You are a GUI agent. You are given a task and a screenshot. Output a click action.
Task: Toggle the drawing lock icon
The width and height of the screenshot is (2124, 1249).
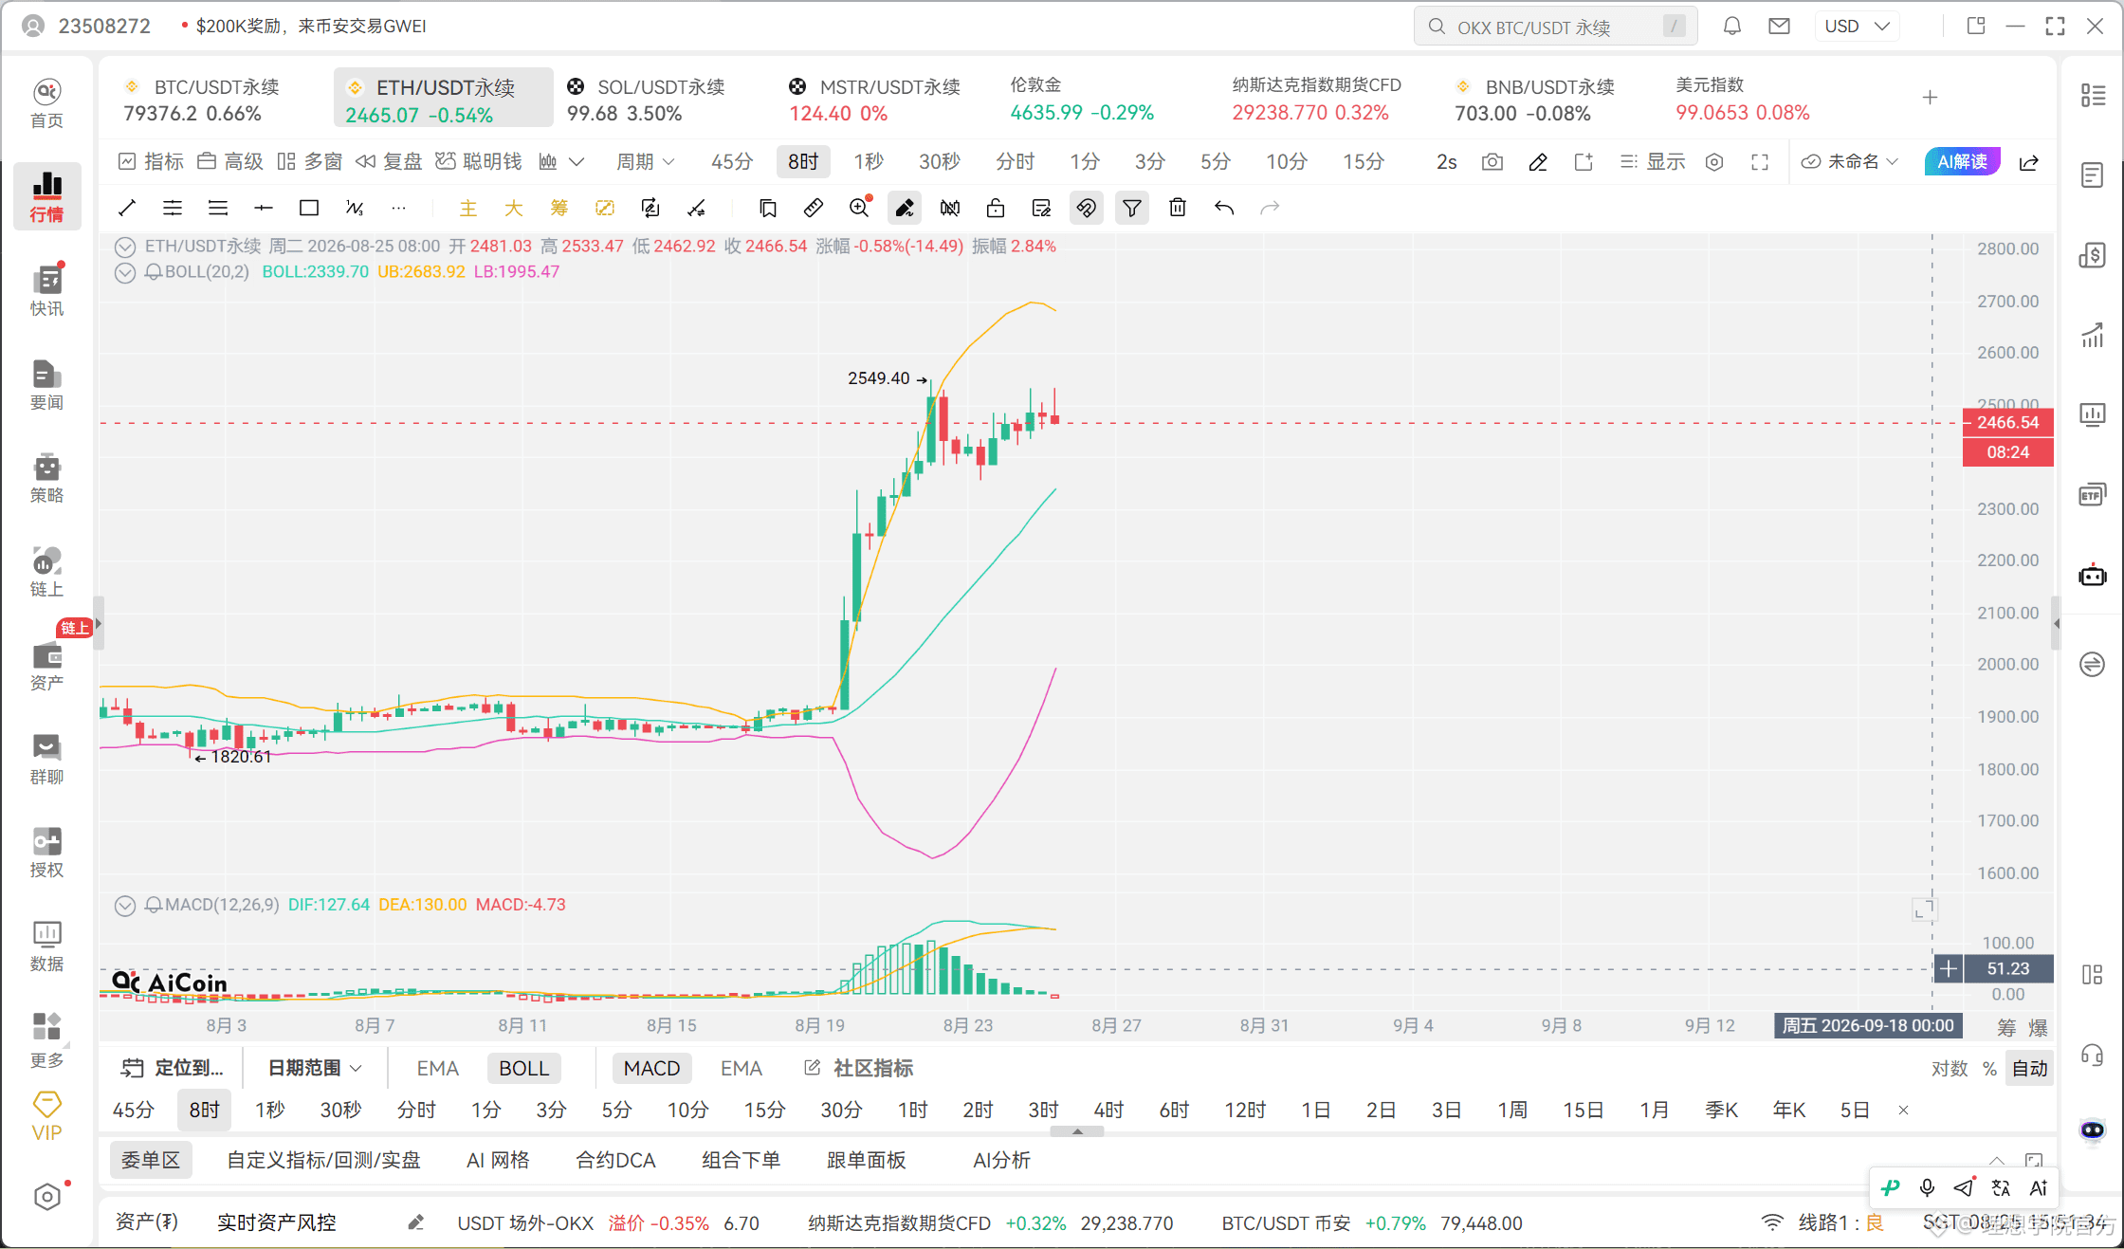click(x=996, y=208)
